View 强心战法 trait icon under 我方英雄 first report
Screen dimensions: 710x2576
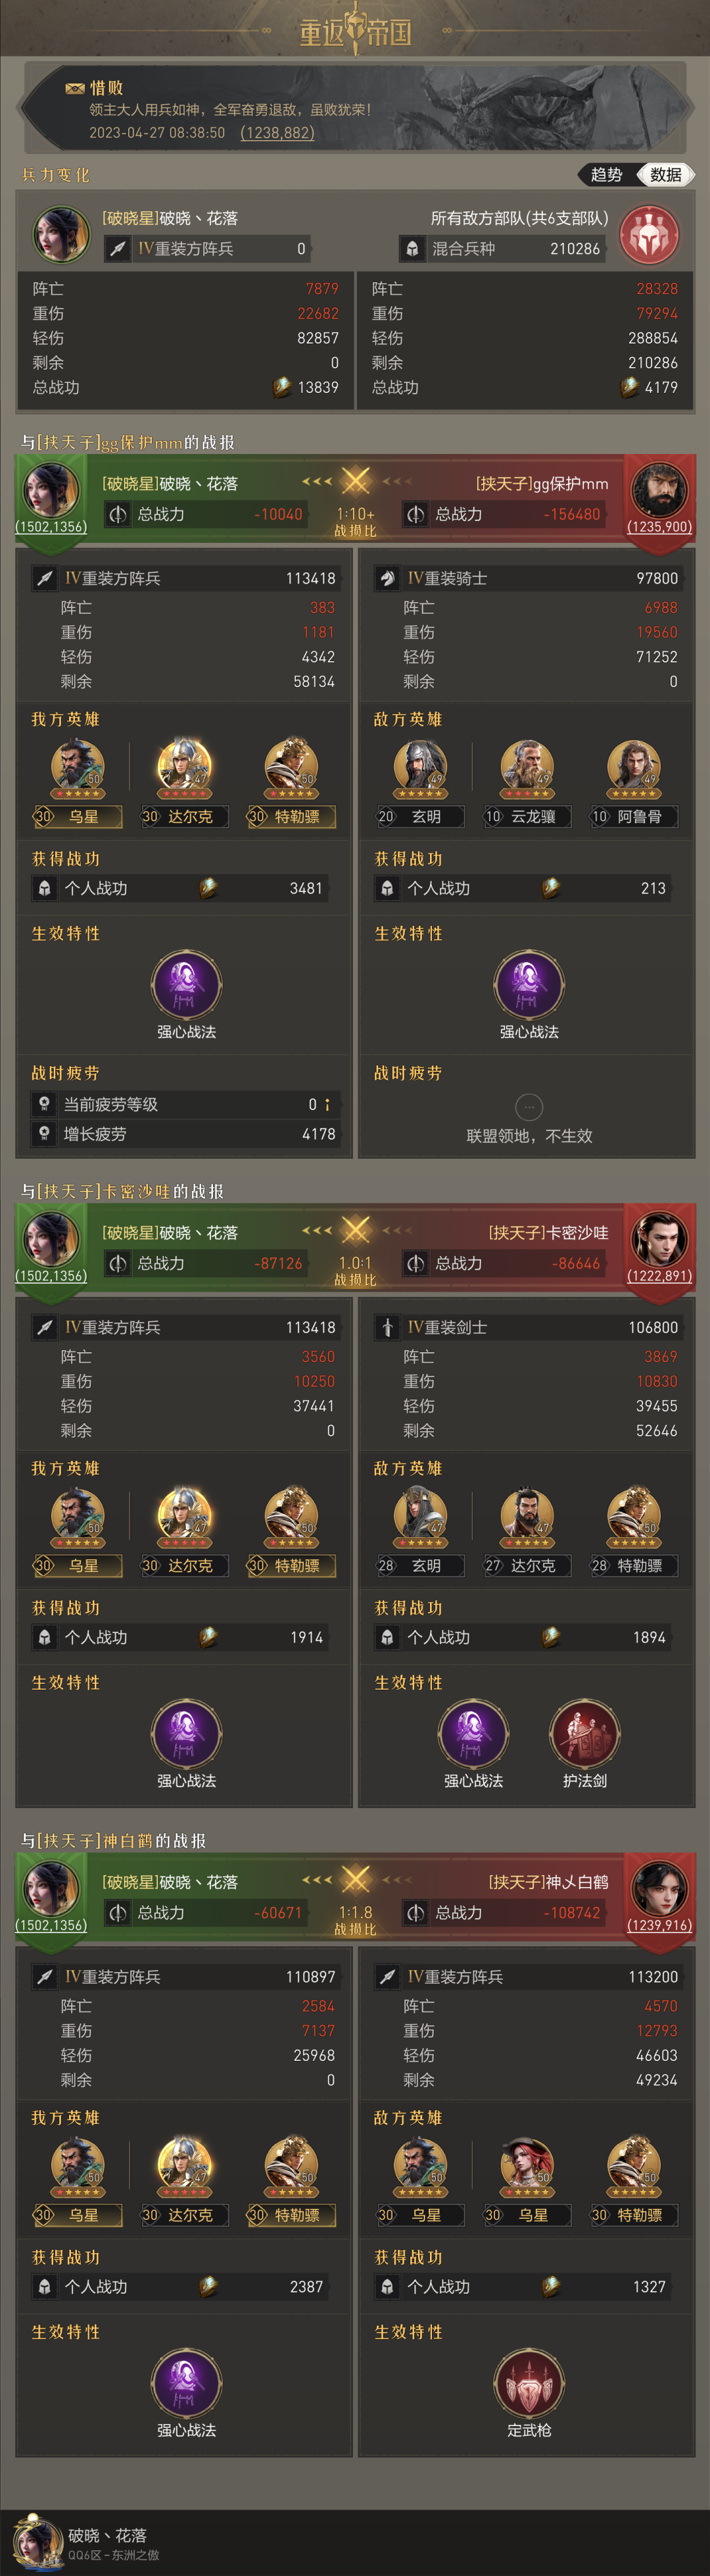[x=186, y=984]
